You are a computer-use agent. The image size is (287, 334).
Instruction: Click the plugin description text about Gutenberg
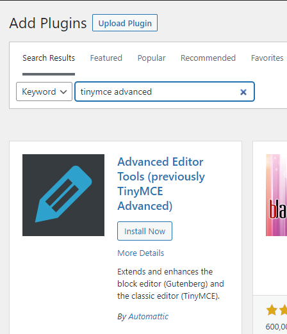point(170,284)
